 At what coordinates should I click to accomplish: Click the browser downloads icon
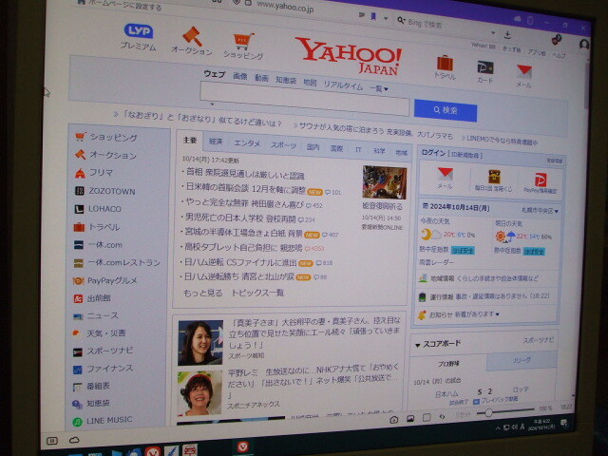tap(507, 36)
